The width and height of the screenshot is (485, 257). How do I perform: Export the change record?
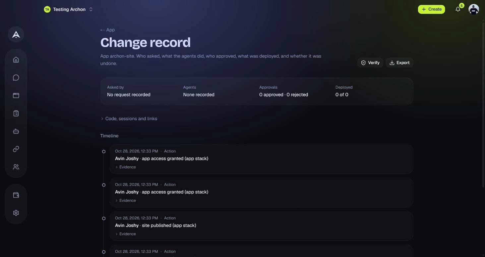399,63
